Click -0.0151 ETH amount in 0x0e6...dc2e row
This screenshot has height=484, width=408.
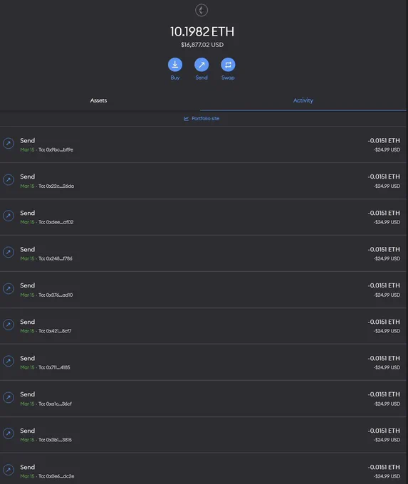(x=384, y=468)
